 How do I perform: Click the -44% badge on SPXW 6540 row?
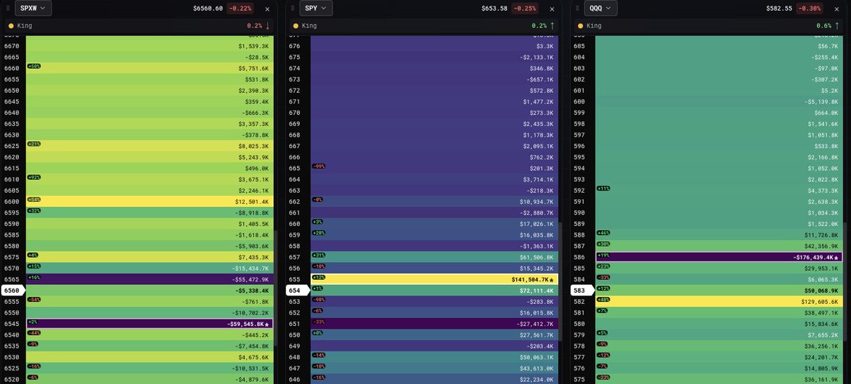[x=33, y=332]
